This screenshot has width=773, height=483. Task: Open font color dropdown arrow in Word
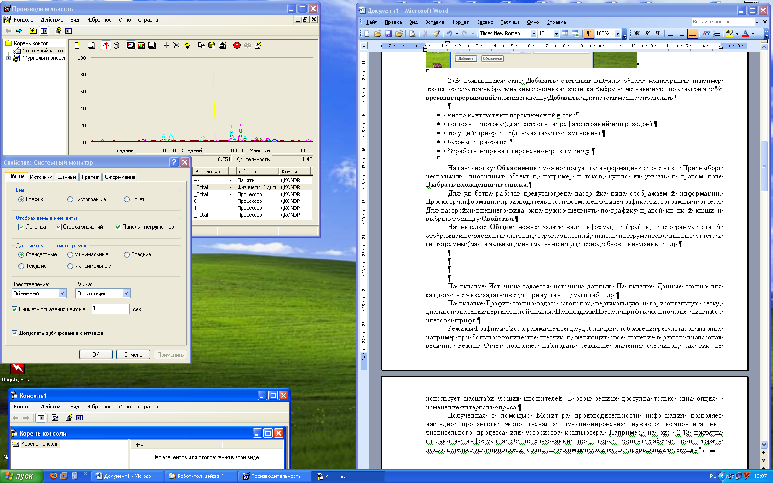(753, 34)
